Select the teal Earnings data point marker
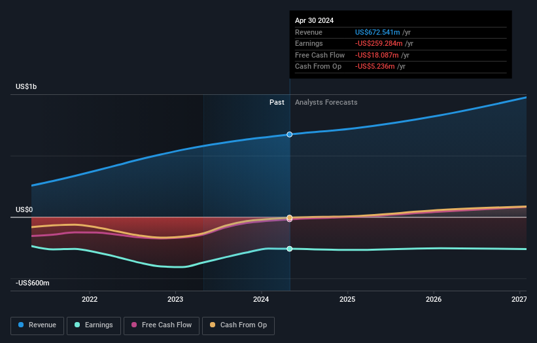 290,249
